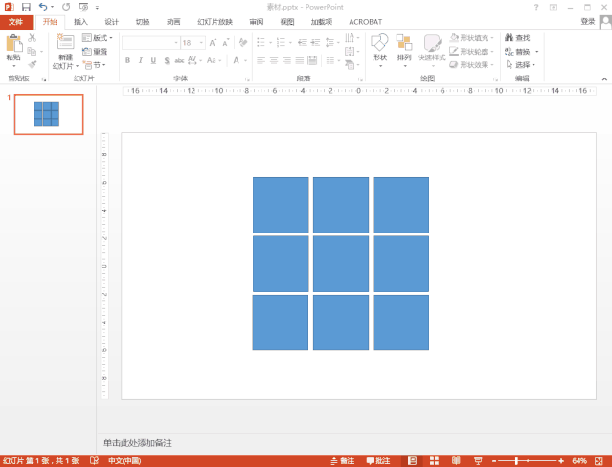Open font color A dropdown arrow
This screenshot has width=612, height=467.
tap(245, 60)
